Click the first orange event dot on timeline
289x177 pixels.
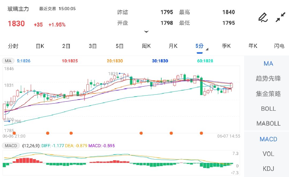pos(14,133)
